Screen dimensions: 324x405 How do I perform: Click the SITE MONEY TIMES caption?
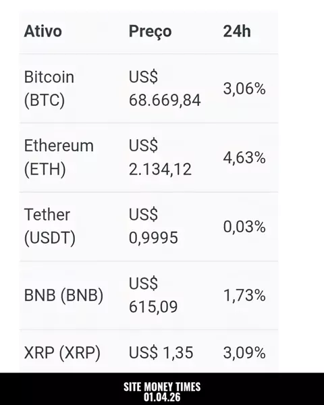[x=162, y=387]
